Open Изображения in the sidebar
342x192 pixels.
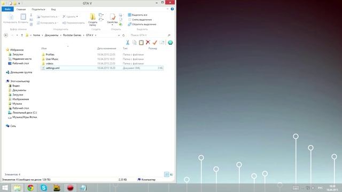(20, 99)
